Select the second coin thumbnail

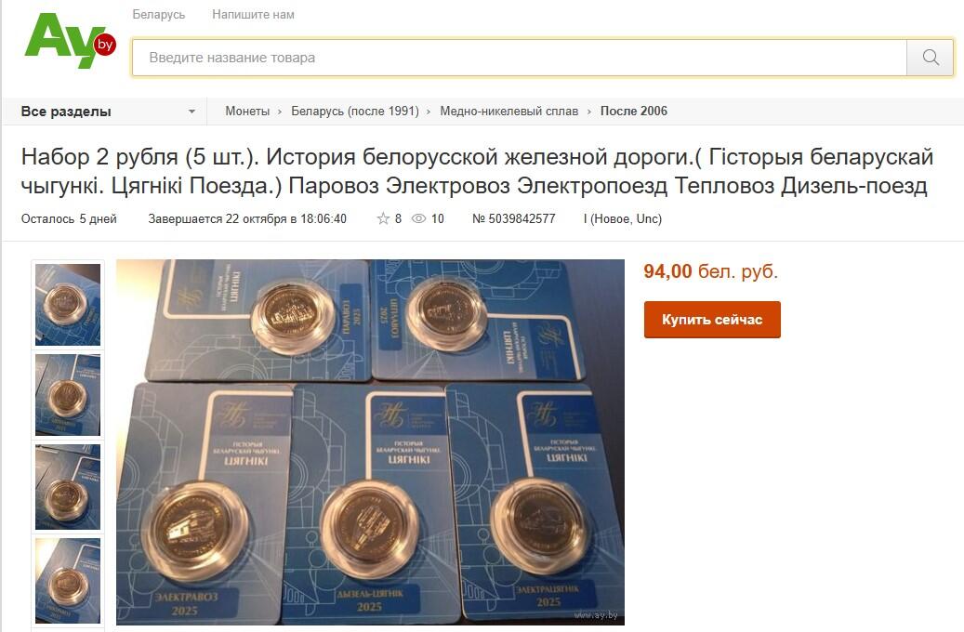click(x=68, y=395)
